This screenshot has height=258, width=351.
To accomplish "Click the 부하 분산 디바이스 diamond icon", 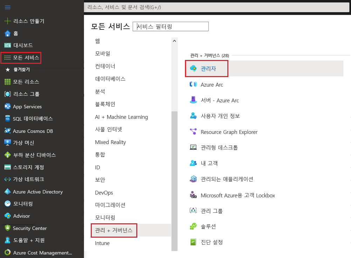I will [7, 155].
